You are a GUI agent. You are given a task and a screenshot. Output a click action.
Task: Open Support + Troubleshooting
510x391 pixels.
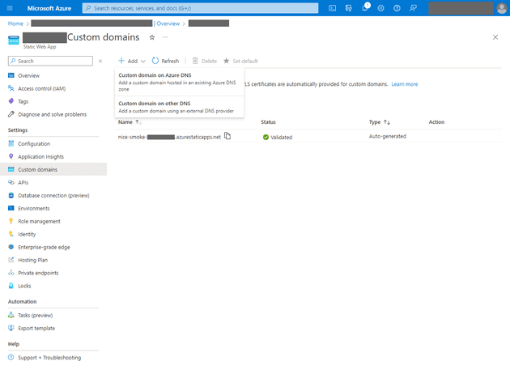pos(49,358)
